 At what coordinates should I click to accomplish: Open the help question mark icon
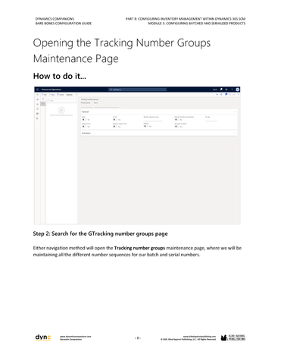[x=232, y=89]
